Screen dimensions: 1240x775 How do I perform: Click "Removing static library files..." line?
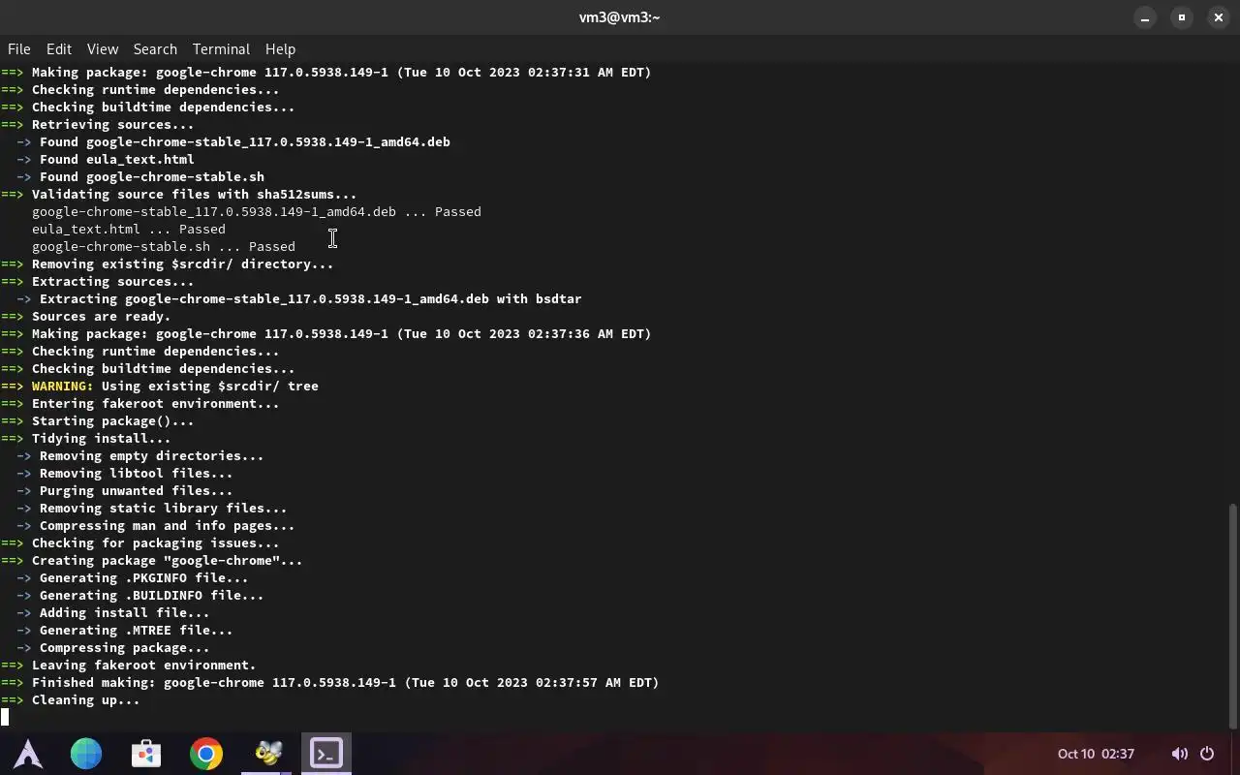point(163,508)
